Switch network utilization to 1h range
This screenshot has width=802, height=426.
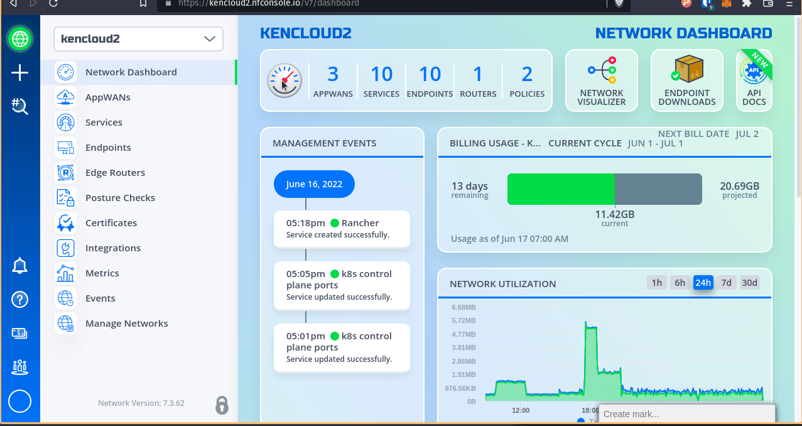(x=656, y=283)
